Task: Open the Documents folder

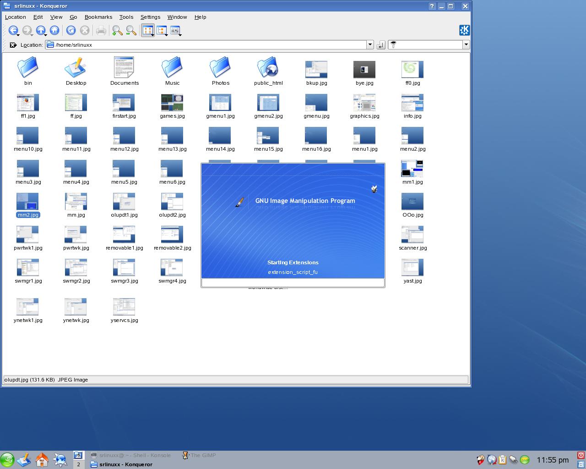Action: [124, 71]
